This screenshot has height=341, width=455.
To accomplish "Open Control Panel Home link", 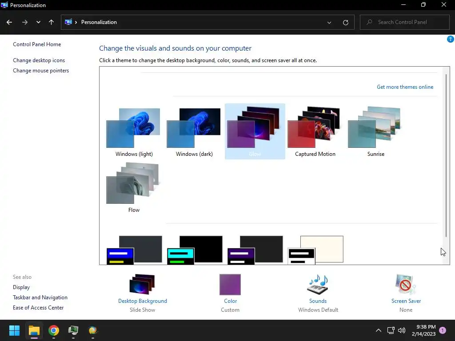I will pyautogui.click(x=37, y=44).
